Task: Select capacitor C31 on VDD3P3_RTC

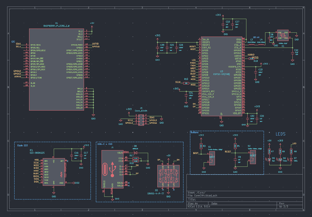Action: [x=186, y=96]
